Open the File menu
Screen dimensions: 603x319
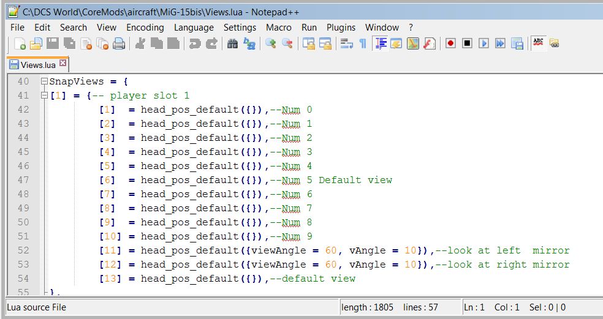[17, 28]
